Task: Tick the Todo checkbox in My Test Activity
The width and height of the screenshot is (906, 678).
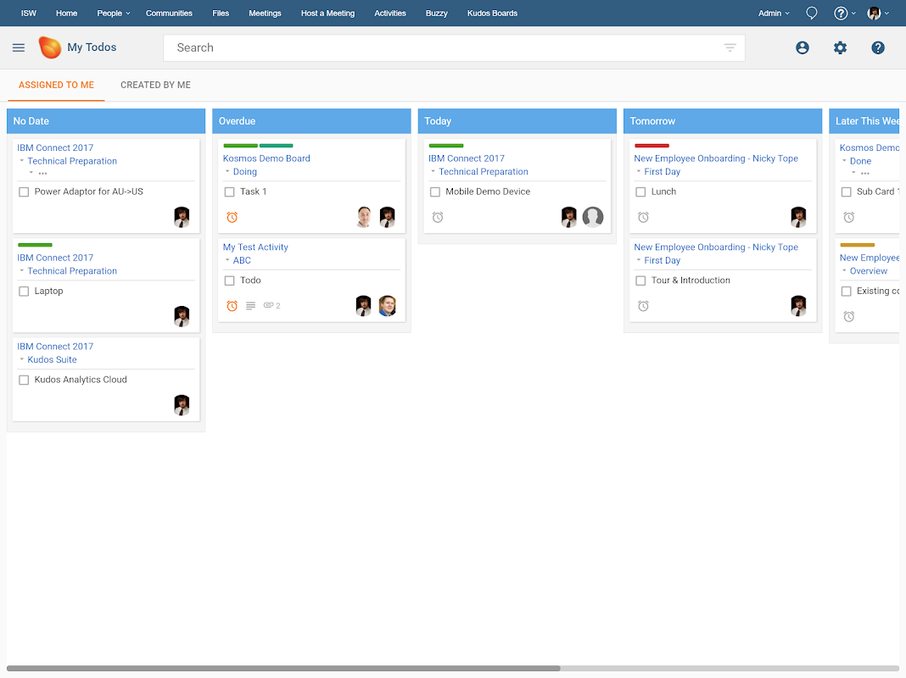Action: [x=229, y=281]
